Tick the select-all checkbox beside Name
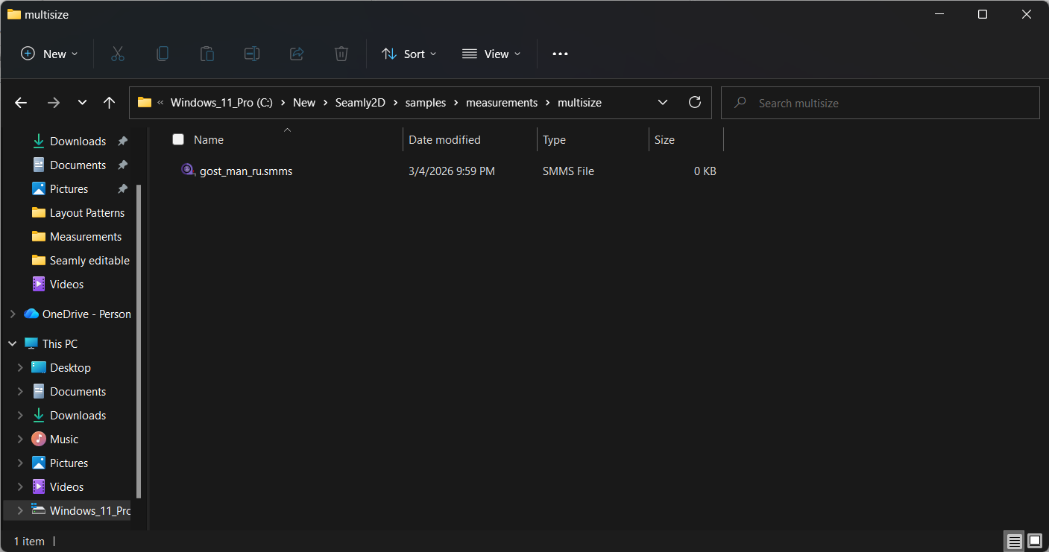This screenshot has height=552, width=1049. pos(178,139)
